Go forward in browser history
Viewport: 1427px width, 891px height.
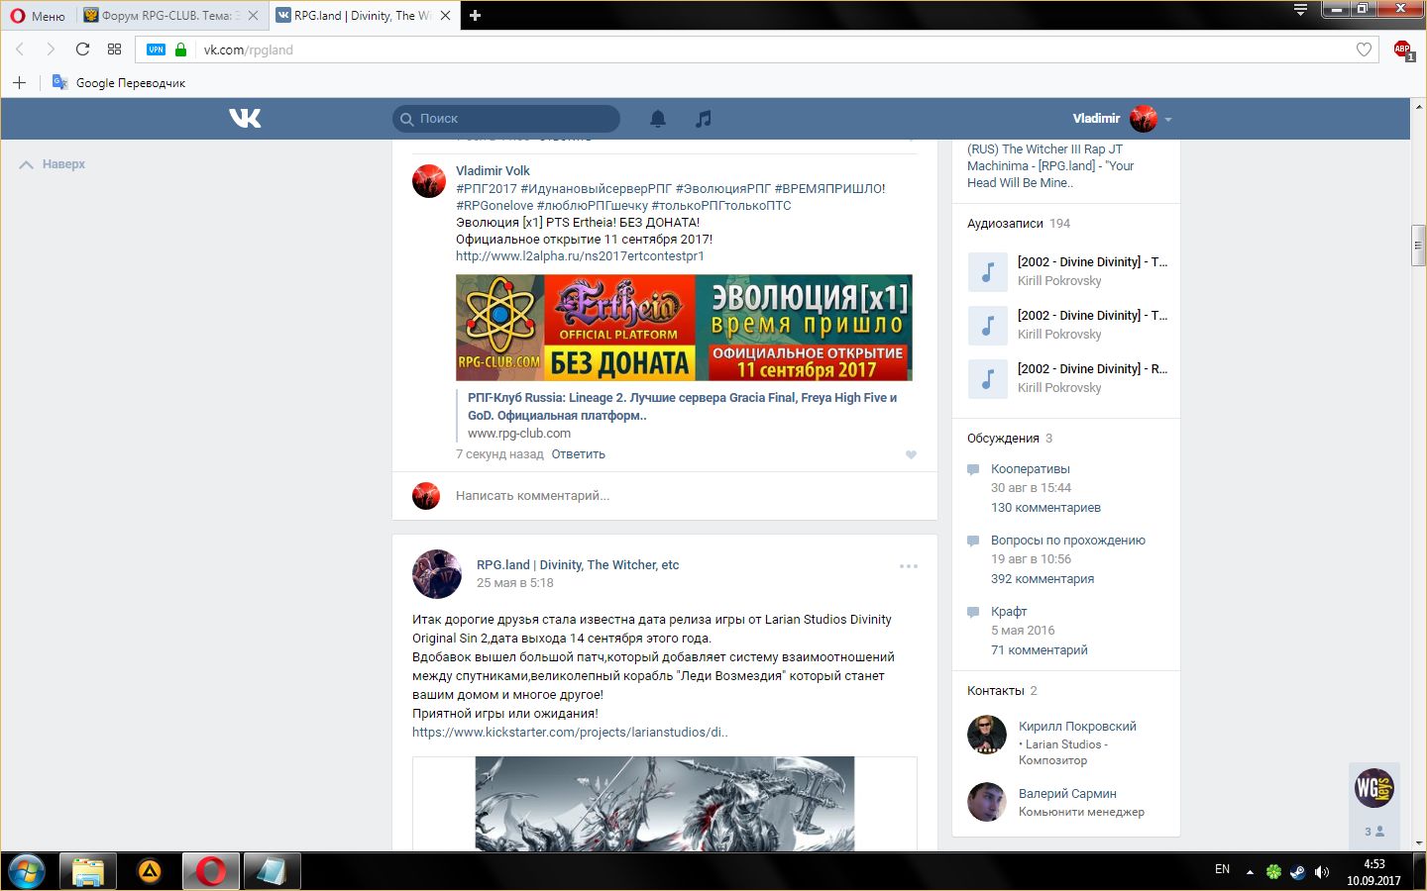(51, 49)
